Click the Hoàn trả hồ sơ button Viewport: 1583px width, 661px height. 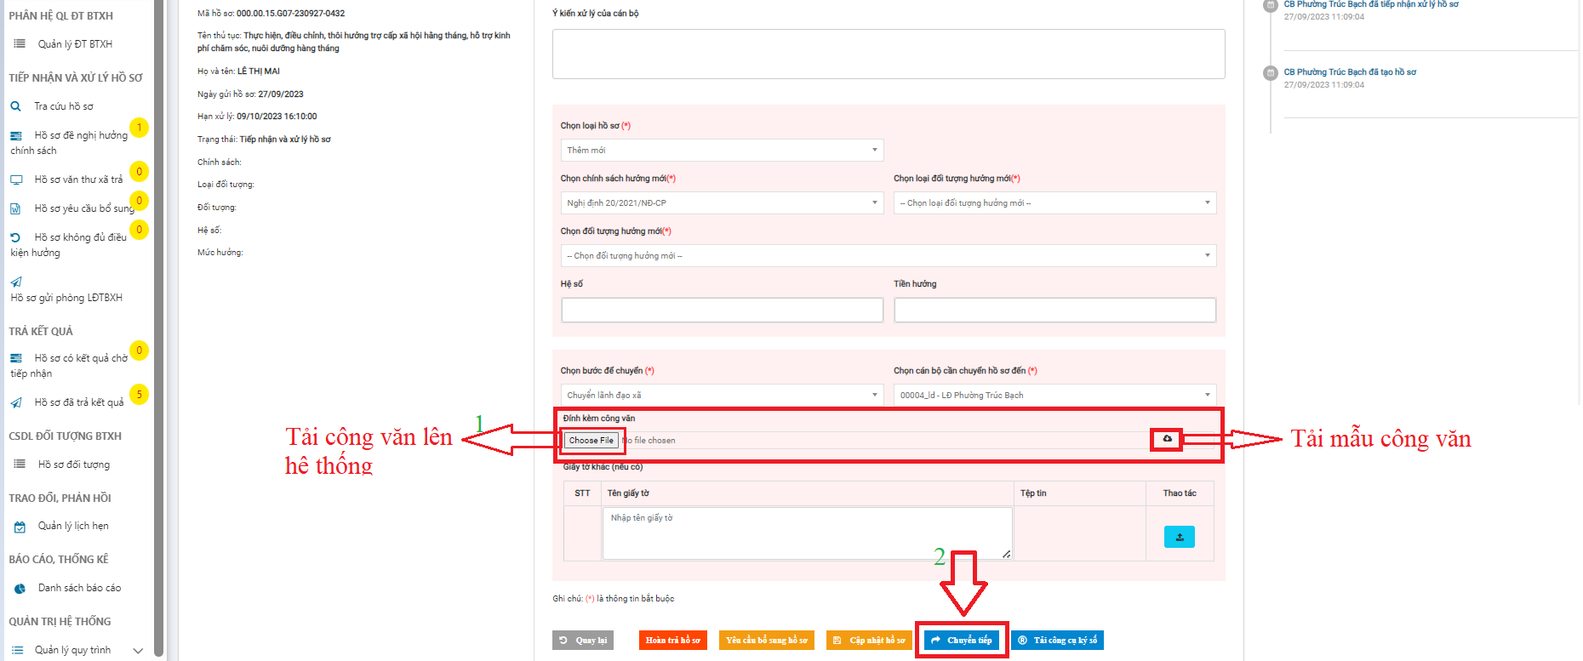coord(672,641)
